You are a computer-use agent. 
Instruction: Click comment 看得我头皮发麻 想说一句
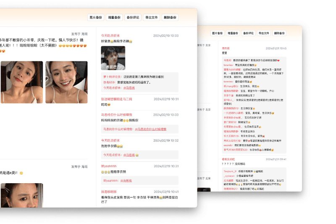pyautogui.click(x=139, y=200)
